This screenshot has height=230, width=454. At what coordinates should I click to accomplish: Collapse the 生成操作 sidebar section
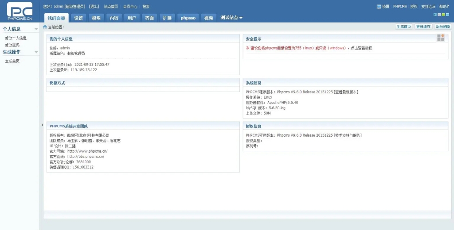[36, 52]
